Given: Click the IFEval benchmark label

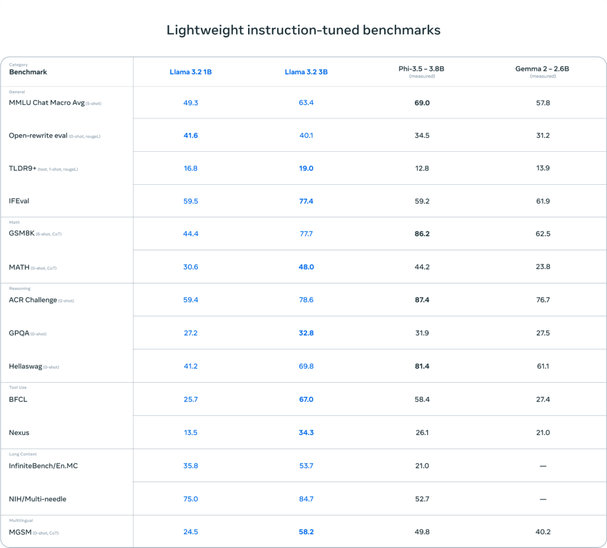Looking at the screenshot, I should pos(19,201).
